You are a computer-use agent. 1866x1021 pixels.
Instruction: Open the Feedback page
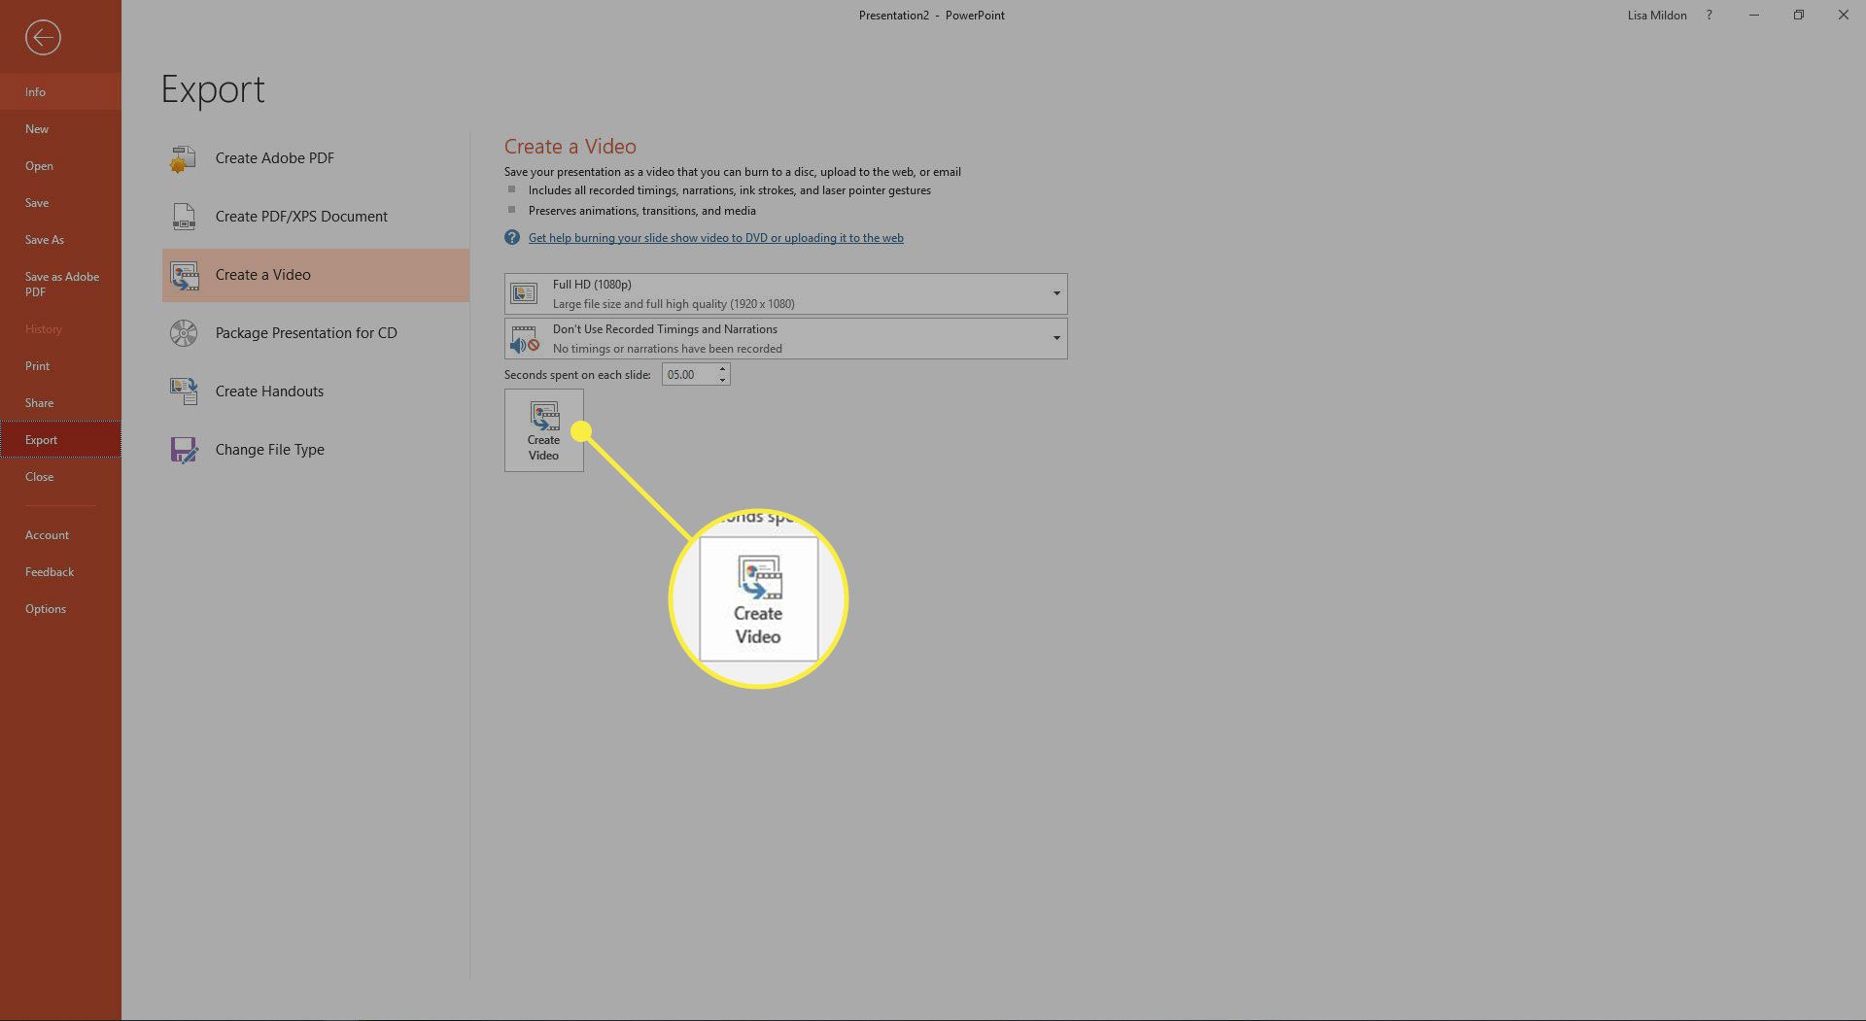(60, 571)
